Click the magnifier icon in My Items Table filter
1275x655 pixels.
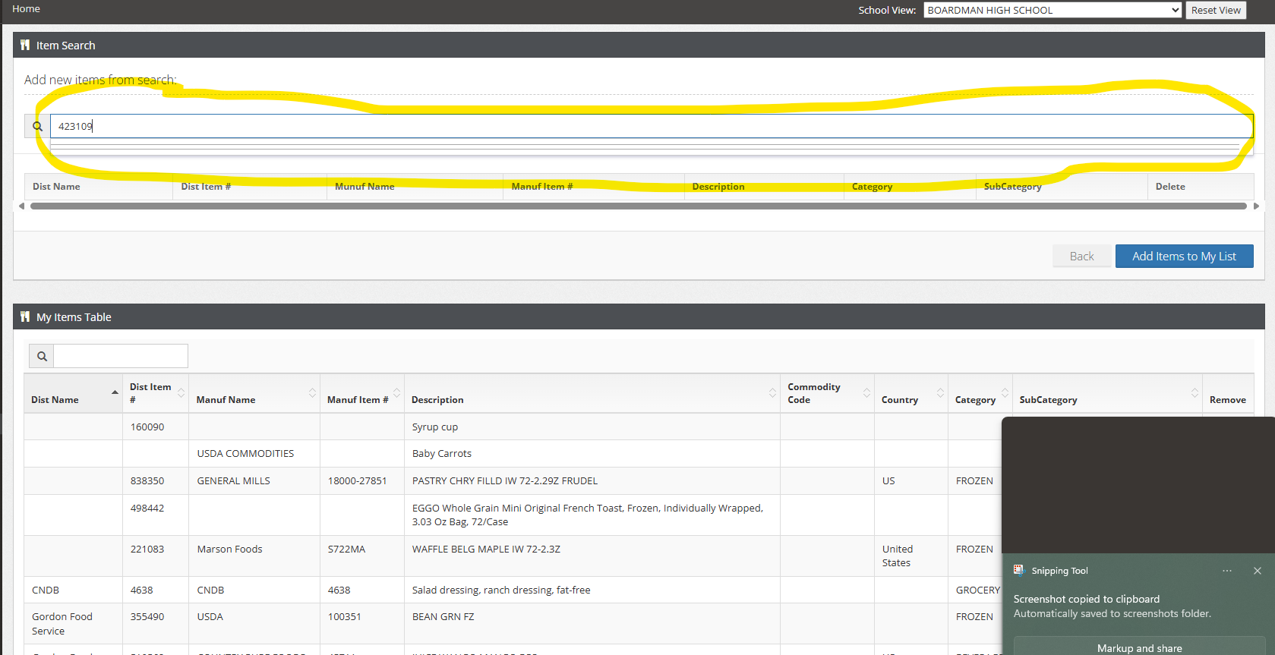click(x=42, y=356)
